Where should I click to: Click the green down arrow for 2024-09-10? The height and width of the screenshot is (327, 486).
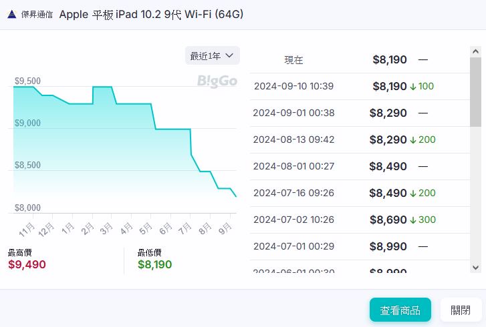point(413,86)
